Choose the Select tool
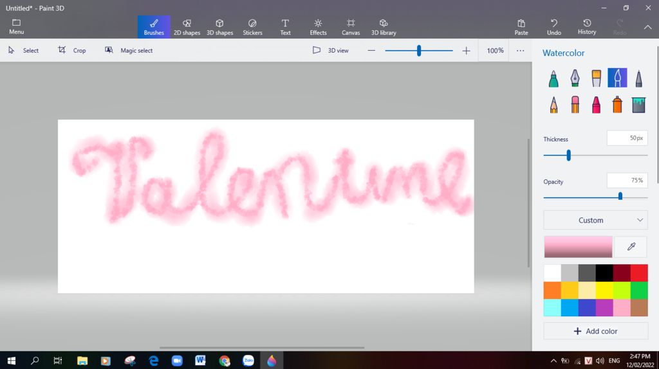 point(24,50)
